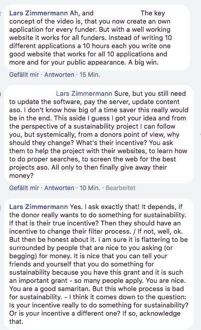Open the "10 Min." timestamp link
The height and width of the screenshot is (330, 201).
90,188
